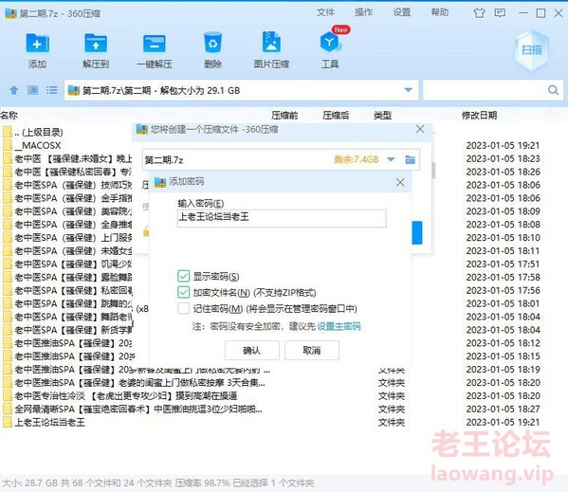This screenshot has height=492, width=568.
Task: Click the 确认 button
Action: (252, 350)
